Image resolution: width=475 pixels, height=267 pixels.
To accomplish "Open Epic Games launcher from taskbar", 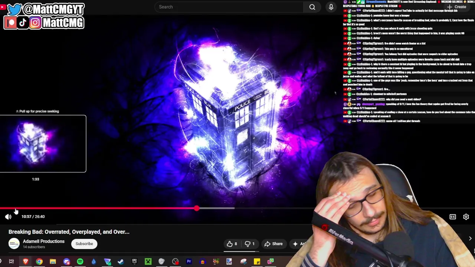I will 134,262.
